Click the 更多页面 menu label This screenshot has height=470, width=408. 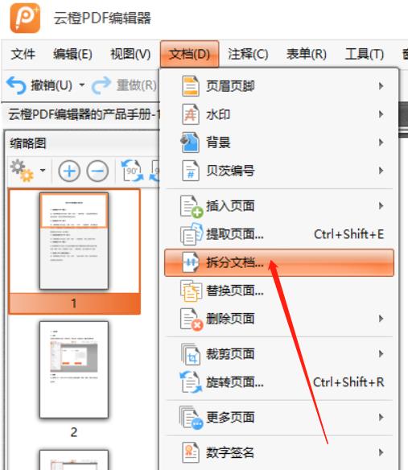(x=230, y=418)
